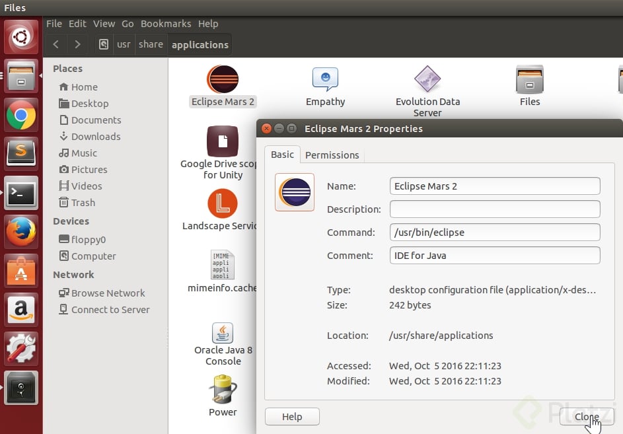The image size is (623, 434).
Task: Click the Close button in Properties dialog
Action: (587, 417)
